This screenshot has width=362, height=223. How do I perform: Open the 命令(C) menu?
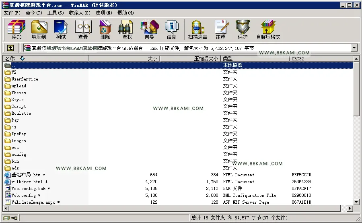pyautogui.click(x=34, y=13)
